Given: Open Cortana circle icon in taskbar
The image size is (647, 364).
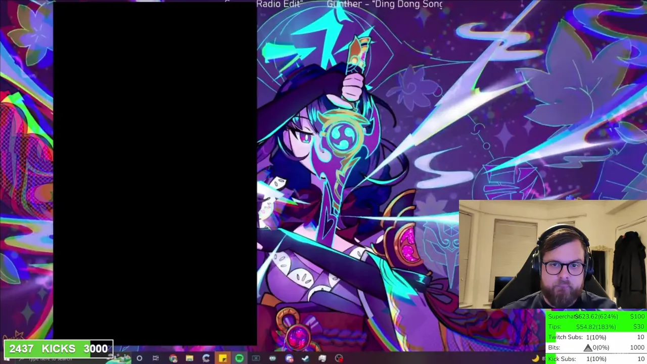Looking at the screenshot, I should 139,358.
